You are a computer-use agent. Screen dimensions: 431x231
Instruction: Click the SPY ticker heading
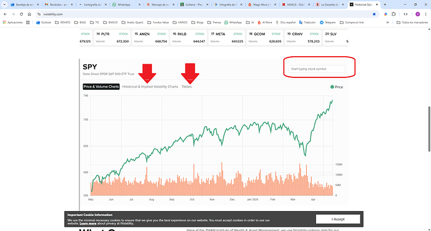90,67
